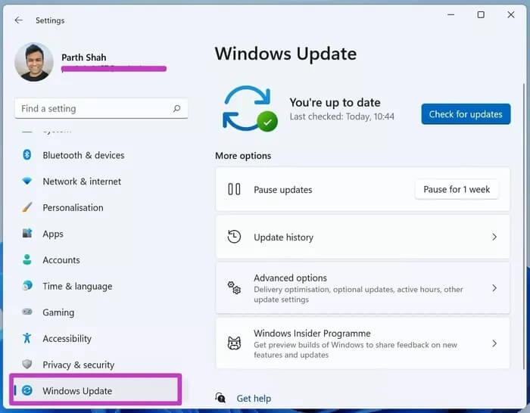Click Last checked: Today, 10:44 text

[x=341, y=116]
